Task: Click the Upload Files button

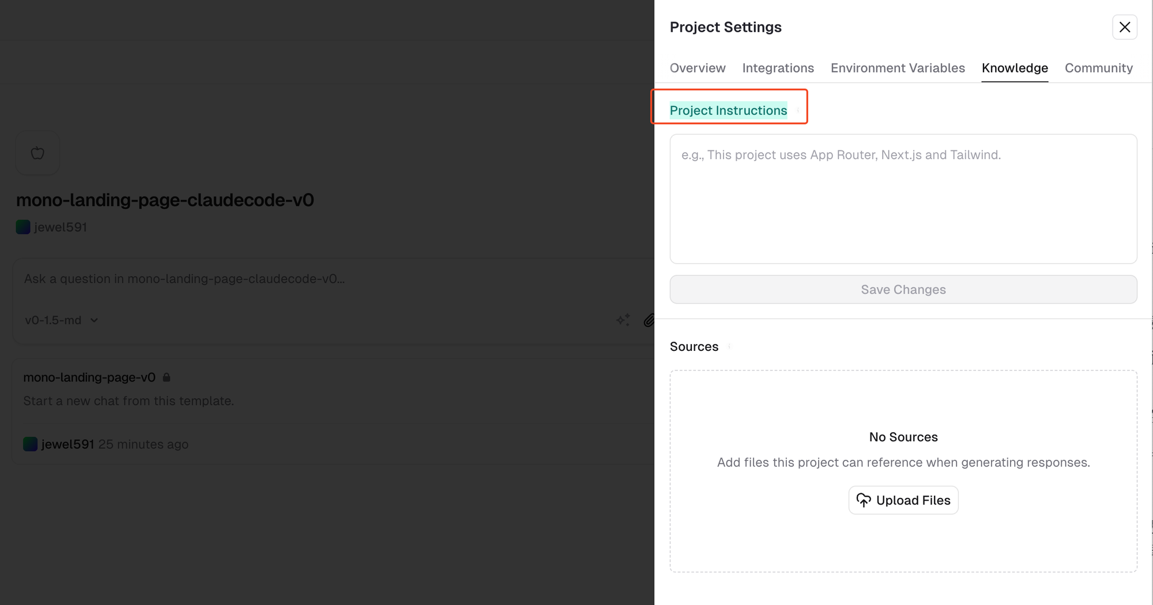Action: tap(903, 500)
